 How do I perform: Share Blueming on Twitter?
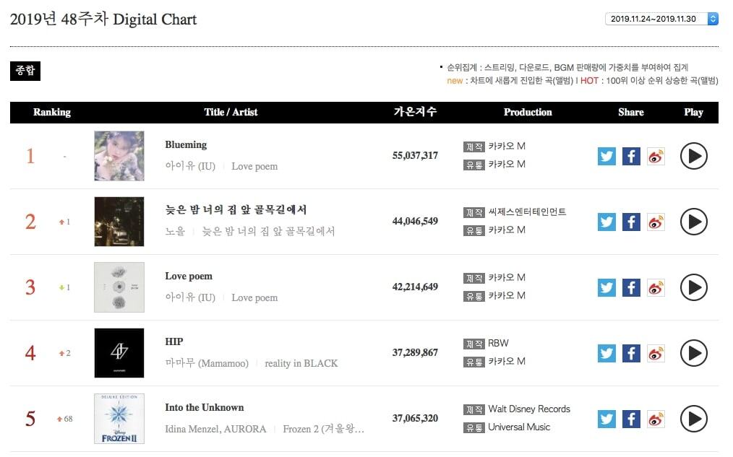606,156
